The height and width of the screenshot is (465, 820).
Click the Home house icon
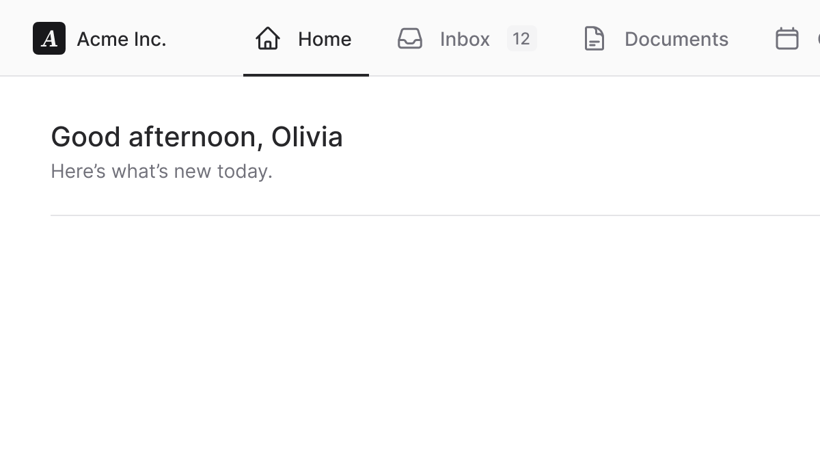(x=268, y=38)
